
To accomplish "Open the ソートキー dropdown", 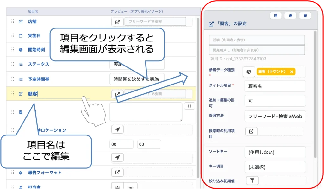I will click(x=275, y=152).
